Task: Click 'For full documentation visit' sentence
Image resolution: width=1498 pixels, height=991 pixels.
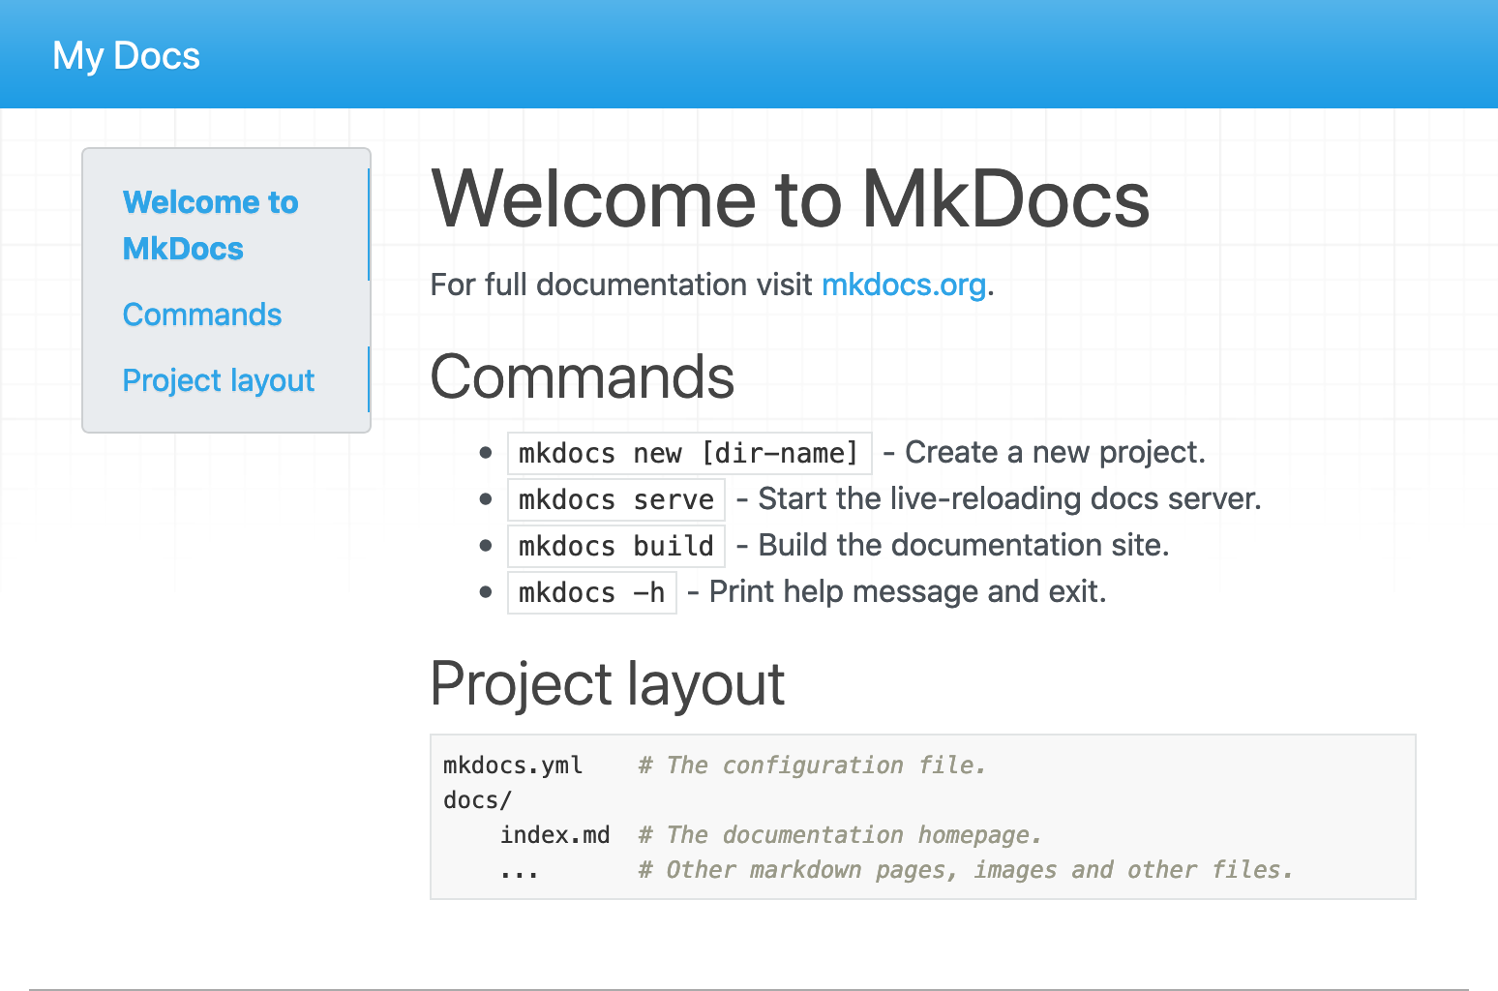Action: click(x=621, y=285)
